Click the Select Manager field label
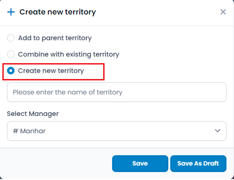This screenshot has height=180, width=234. tap(33, 114)
